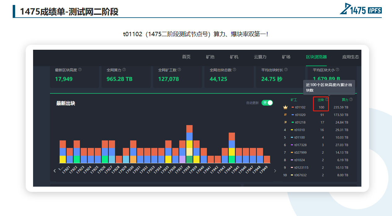Open miner t01100 in the ranking list

click(300, 138)
